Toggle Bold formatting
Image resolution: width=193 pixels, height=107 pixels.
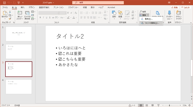pyautogui.click(x=40, y=17)
